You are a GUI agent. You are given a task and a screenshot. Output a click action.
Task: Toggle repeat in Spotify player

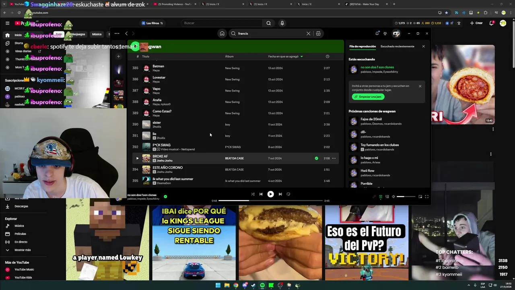click(x=288, y=194)
